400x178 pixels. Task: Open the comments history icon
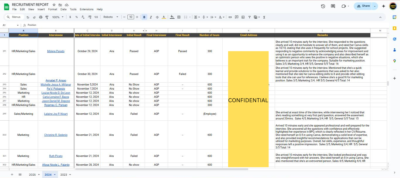tap(333, 6)
